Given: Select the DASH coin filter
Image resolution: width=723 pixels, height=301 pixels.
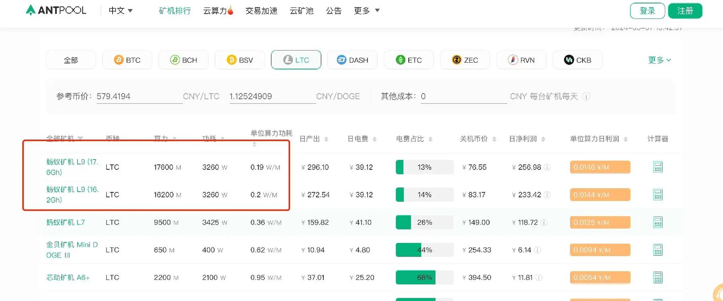Looking at the screenshot, I should (x=352, y=60).
